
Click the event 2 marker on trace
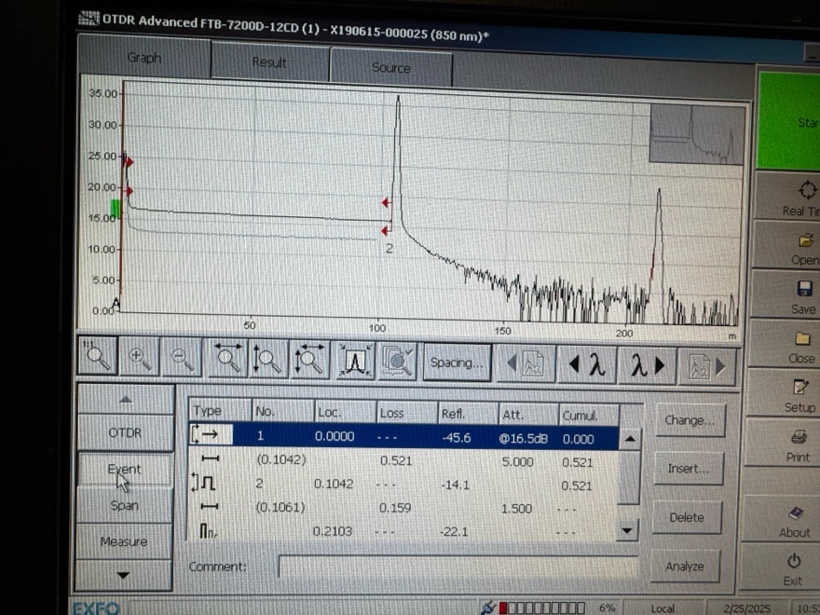click(x=389, y=249)
